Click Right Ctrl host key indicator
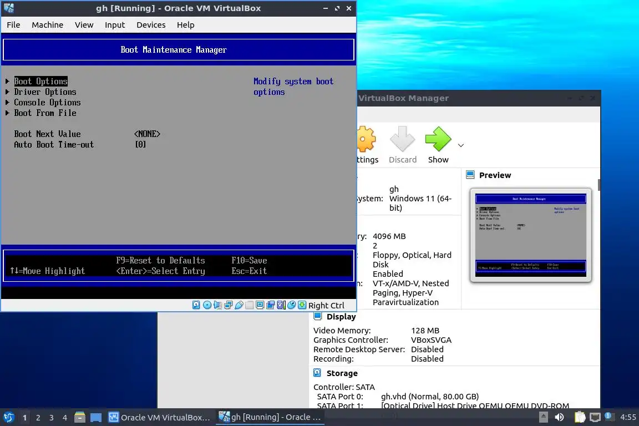The image size is (639, 426). coord(326,305)
